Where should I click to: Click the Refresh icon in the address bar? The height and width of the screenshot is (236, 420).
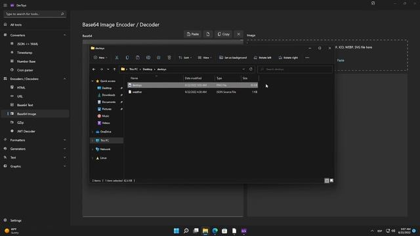click(x=251, y=69)
